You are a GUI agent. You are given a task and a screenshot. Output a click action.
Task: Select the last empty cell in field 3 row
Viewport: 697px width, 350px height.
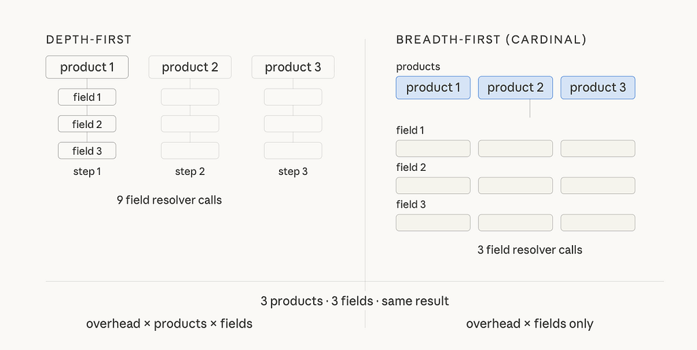pos(598,223)
